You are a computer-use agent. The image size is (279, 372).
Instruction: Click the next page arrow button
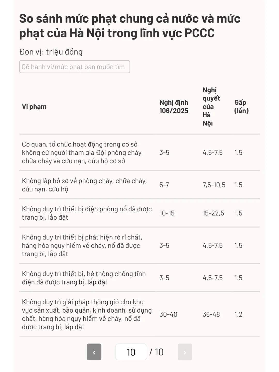[185, 352]
